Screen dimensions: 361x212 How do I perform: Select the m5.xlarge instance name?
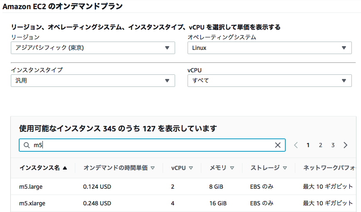(32, 204)
